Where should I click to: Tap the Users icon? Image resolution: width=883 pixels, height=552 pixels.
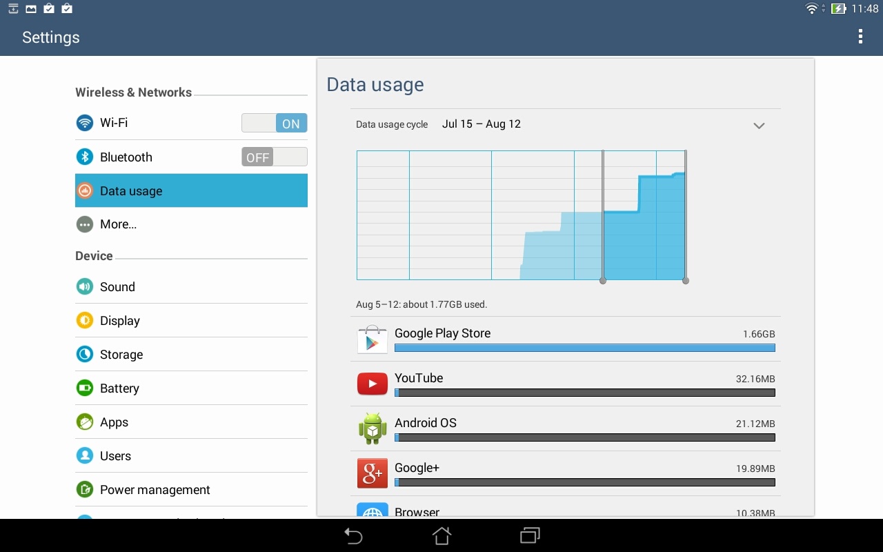point(85,455)
